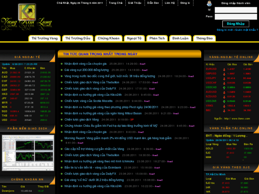Click the down arrow icon for USDCHF
Screen dimensions: 259x194
click(x=224, y=83)
